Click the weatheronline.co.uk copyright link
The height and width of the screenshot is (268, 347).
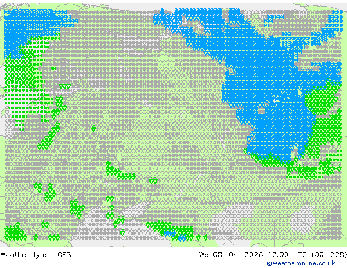300,263
